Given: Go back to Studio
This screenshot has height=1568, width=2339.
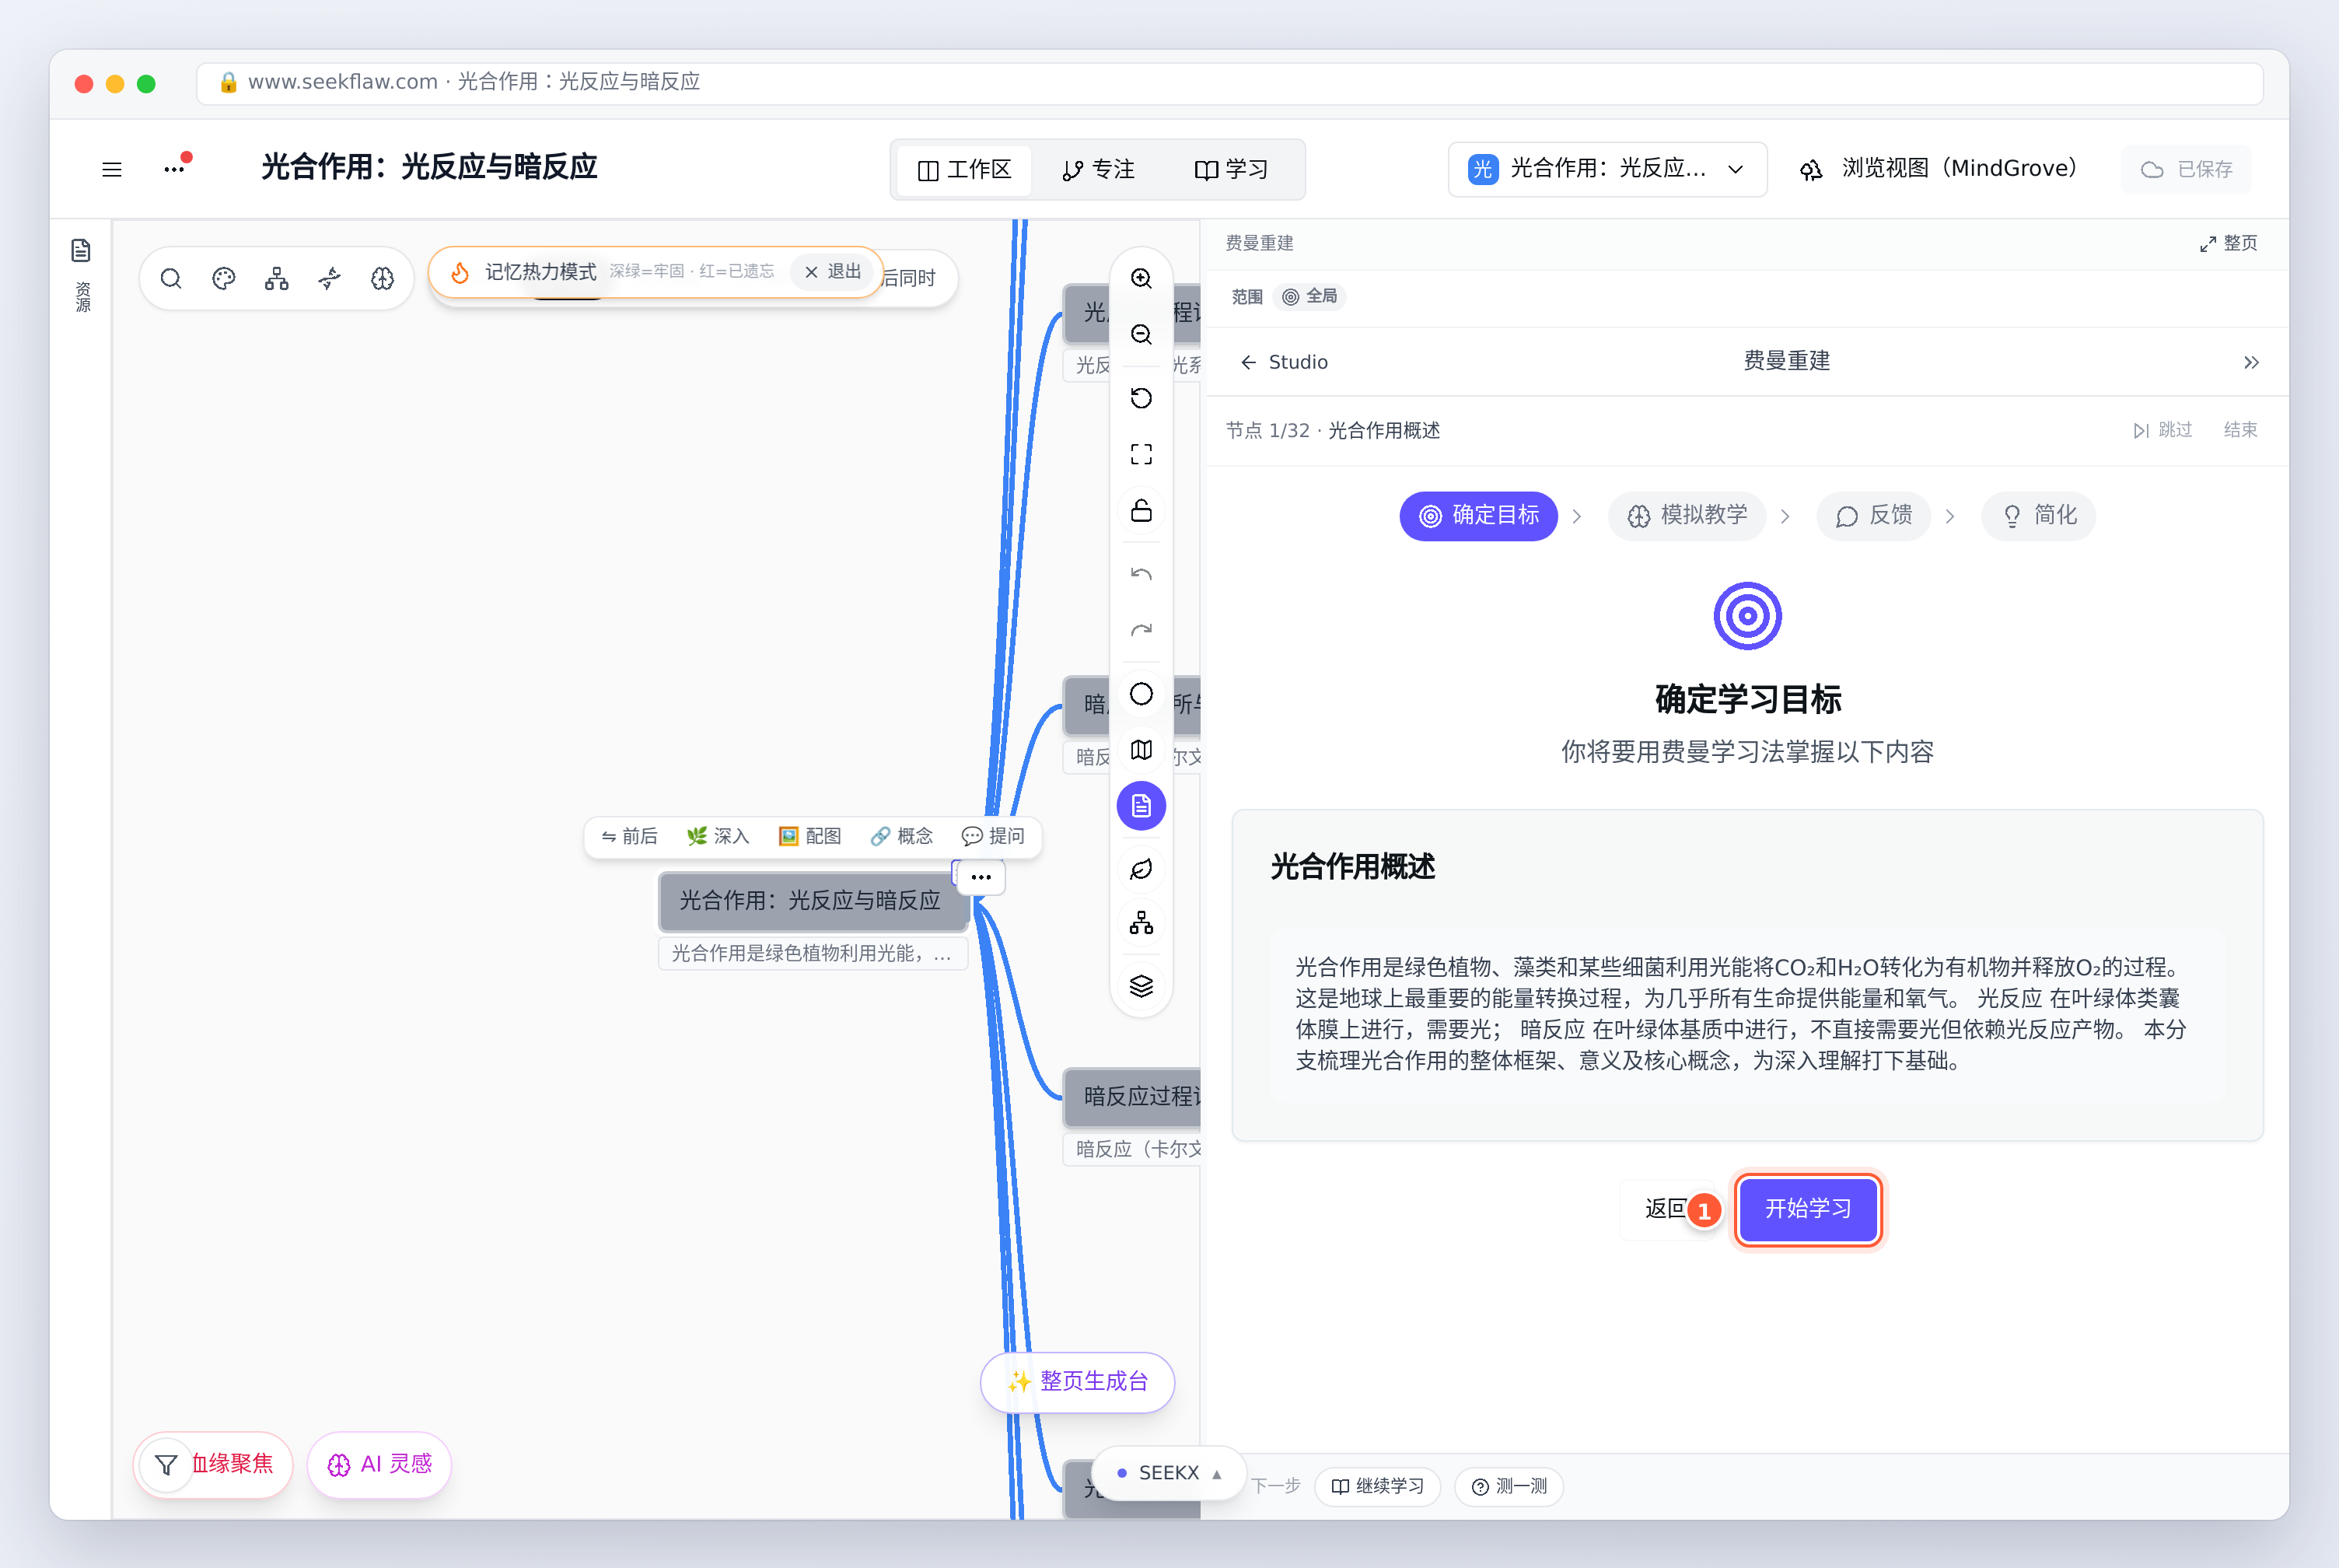Looking at the screenshot, I should pyautogui.click(x=1284, y=362).
